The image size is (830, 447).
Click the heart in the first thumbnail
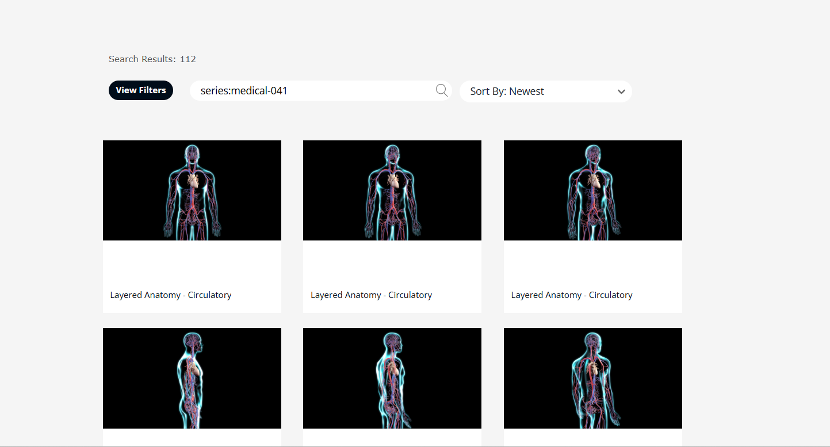pyautogui.click(x=193, y=182)
